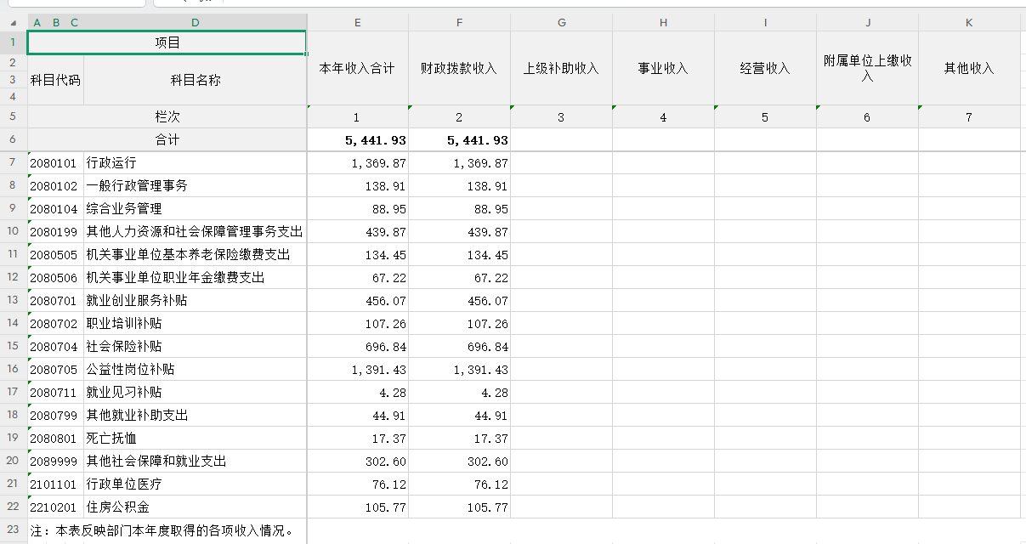The width and height of the screenshot is (1026, 544).
Task: Select column F header
Action: 459,23
